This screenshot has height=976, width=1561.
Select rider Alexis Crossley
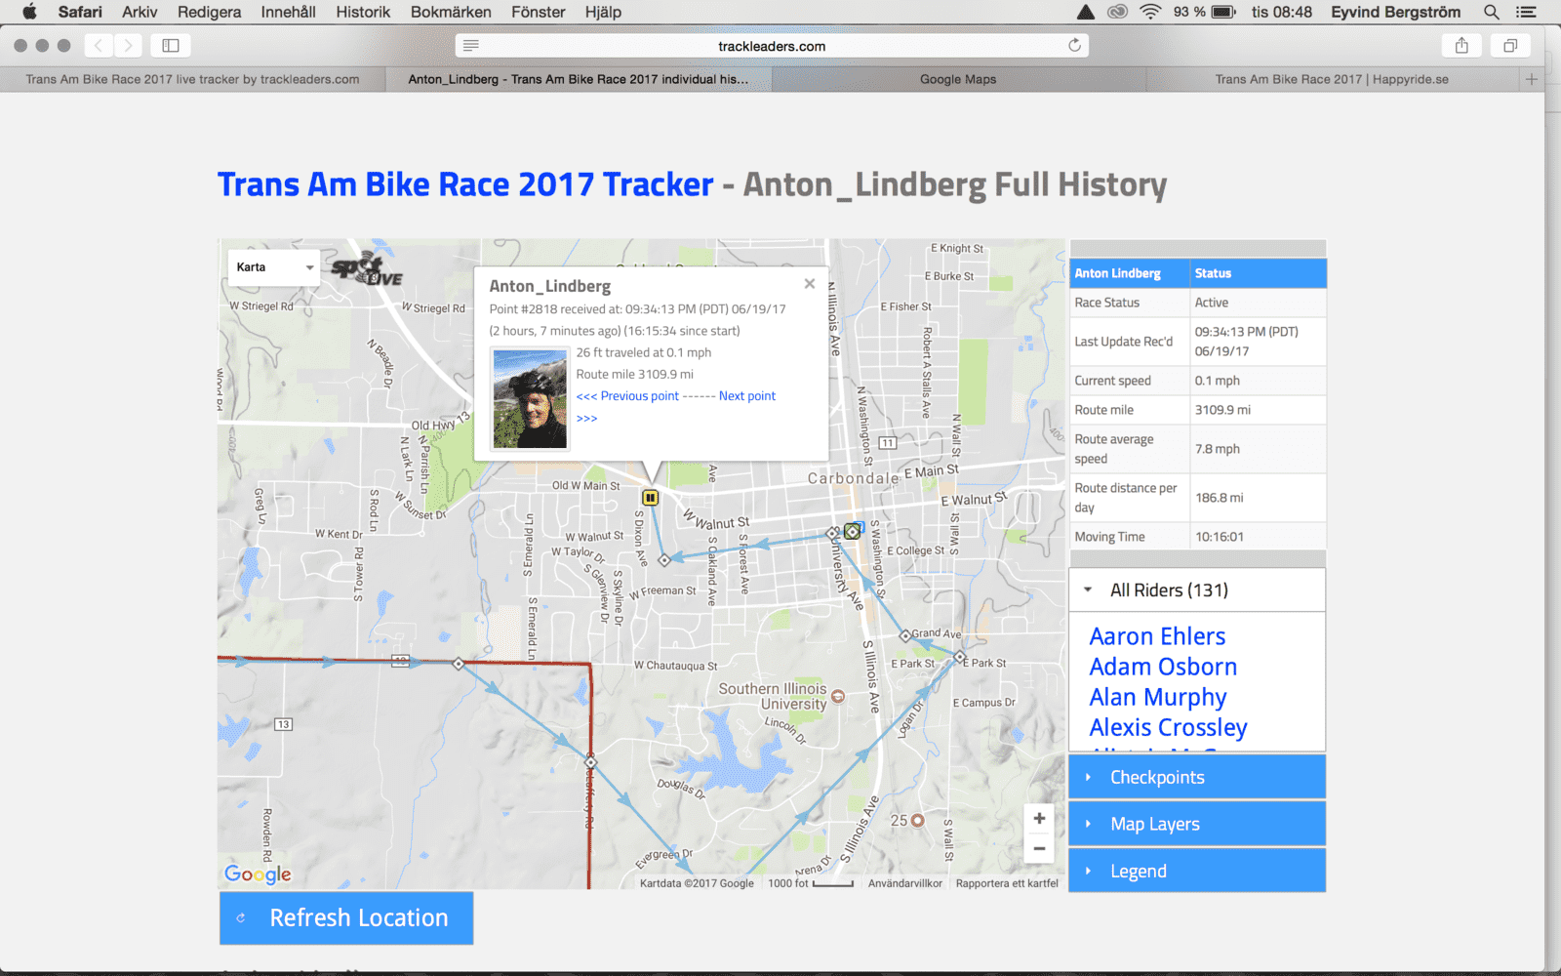[1168, 727]
